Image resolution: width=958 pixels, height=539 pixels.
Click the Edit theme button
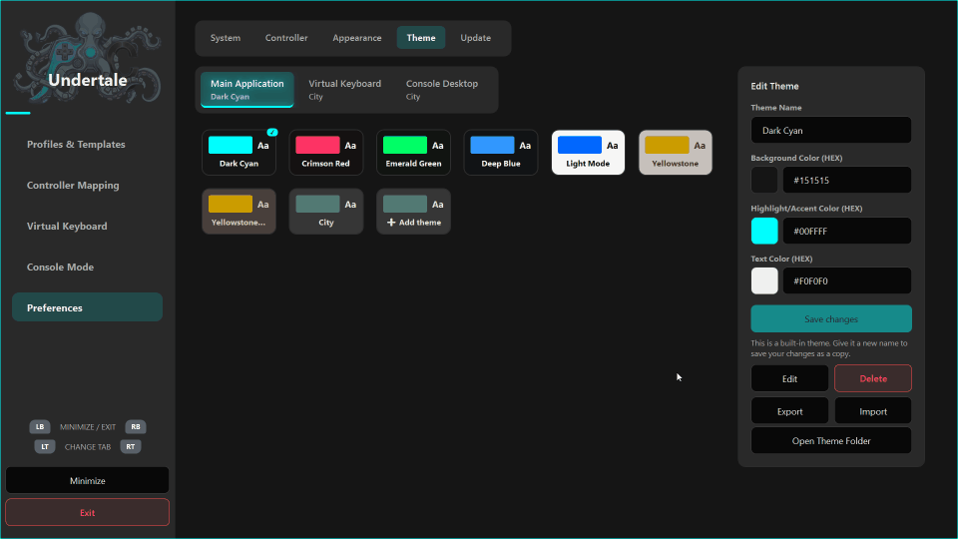click(789, 379)
